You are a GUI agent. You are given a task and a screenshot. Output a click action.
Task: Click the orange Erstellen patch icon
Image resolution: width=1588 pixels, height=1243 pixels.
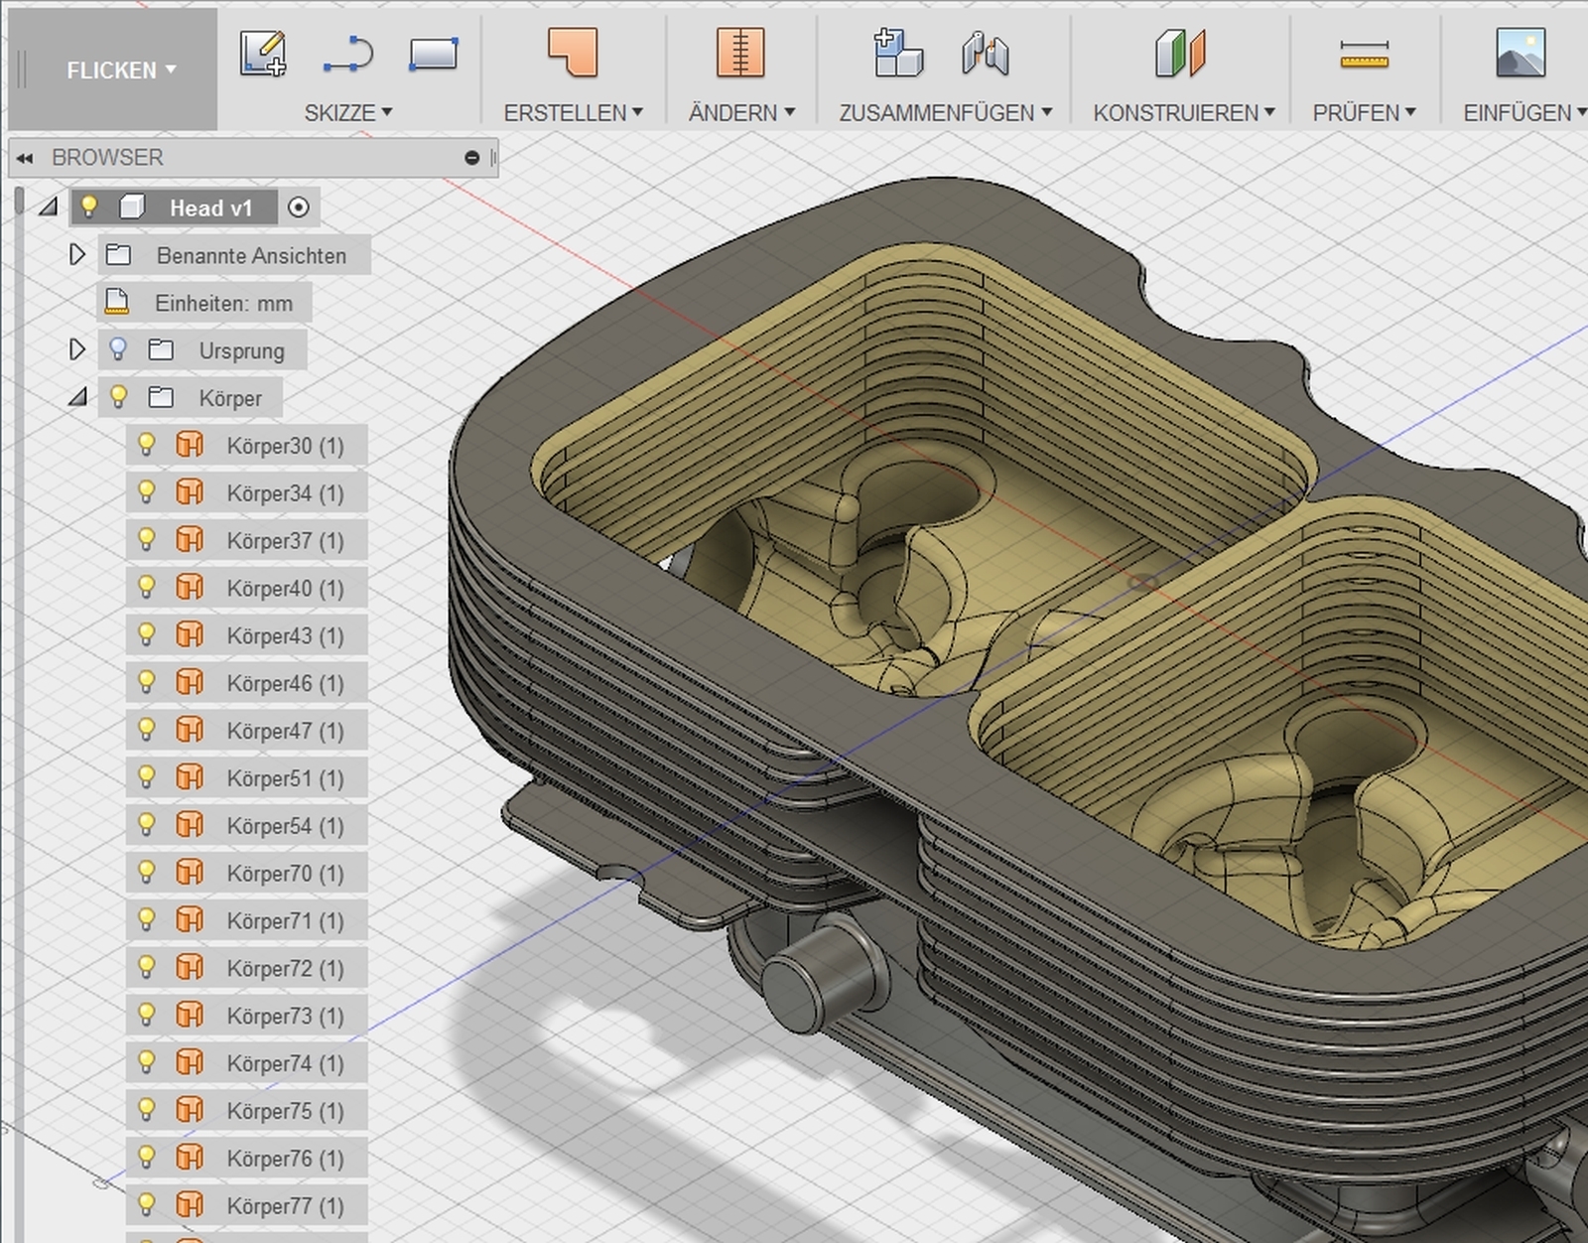coord(573,52)
